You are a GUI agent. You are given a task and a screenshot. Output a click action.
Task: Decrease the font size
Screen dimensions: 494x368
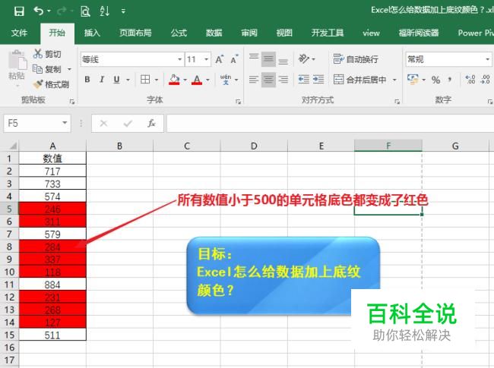[234, 59]
